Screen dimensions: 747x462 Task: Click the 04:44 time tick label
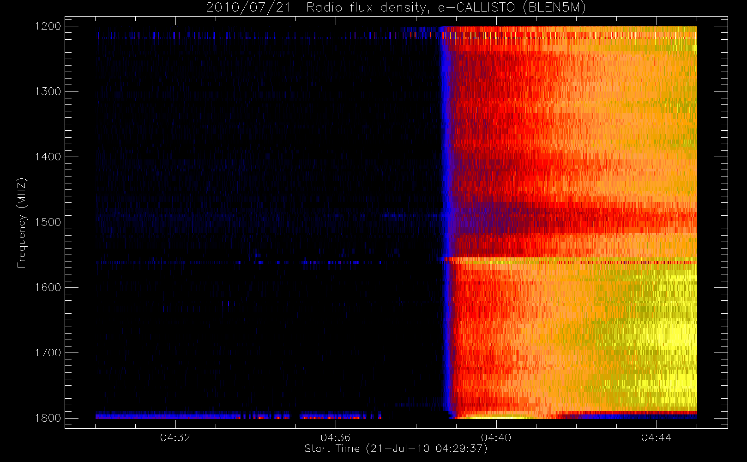(657, 438)
